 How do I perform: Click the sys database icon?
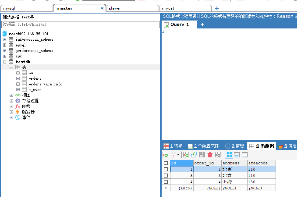[x=11, y=56]
